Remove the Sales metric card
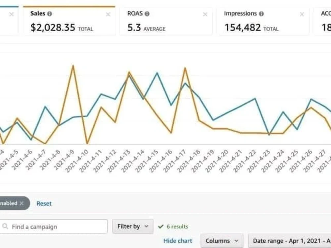The width and height of the screenshot is (331, 248). [x=108, y=14]
